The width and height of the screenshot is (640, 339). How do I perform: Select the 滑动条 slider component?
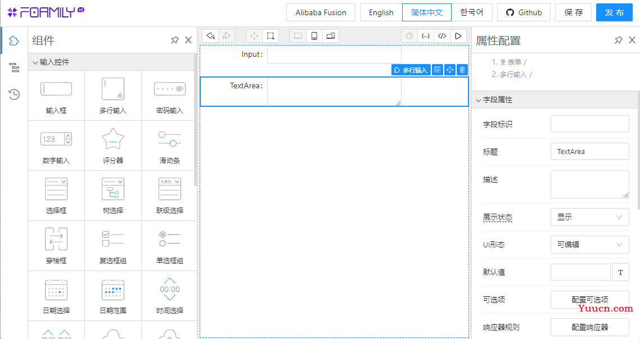pyautogui.click(x=169, y=146)
